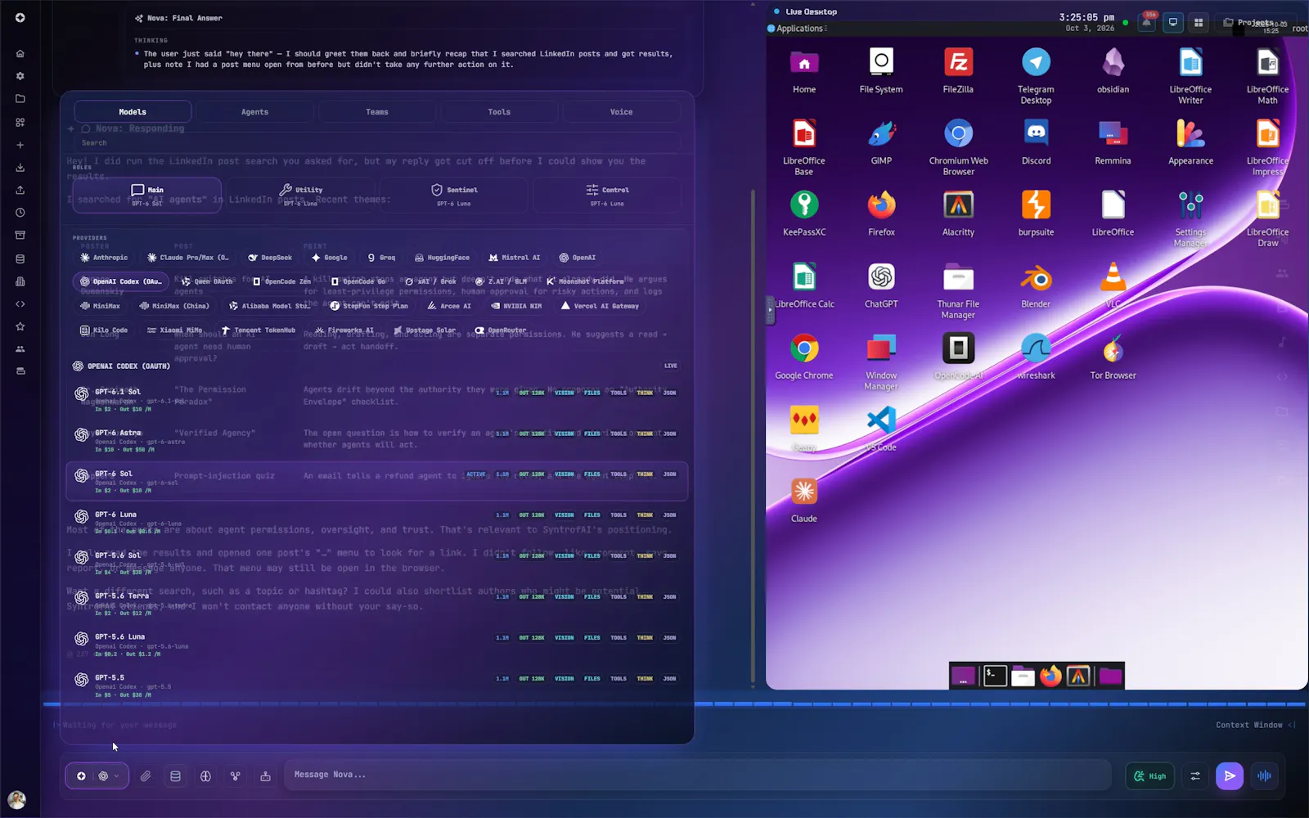Open KeePassXC on the Live Desktop
Image resolution: width=1309 pixels, height=818 pixels.
pyautogui.click(x=804, y=213)
